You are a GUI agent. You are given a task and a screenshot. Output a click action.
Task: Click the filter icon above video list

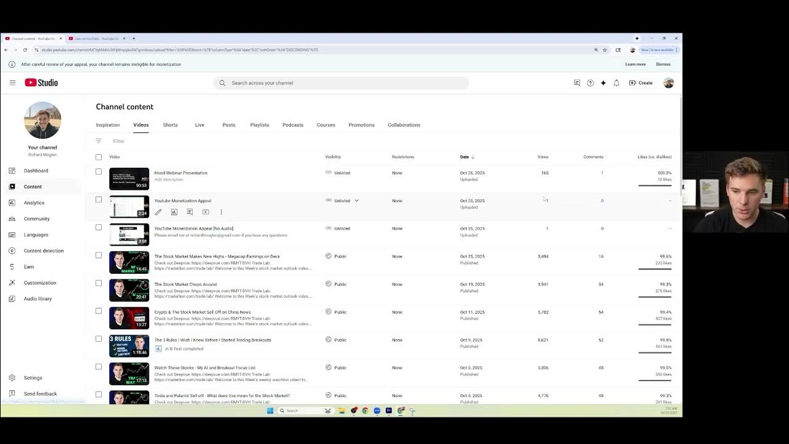tap(99, 141)
